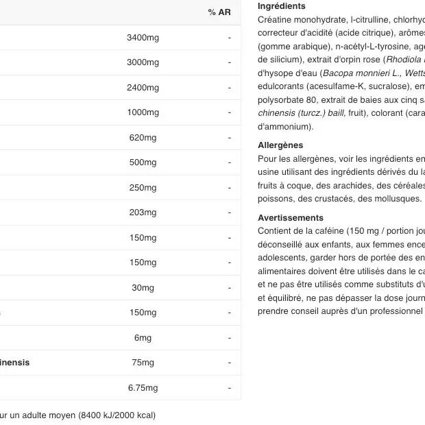This screenshot has width=425, height=425.
Task: Select the 250mg table value
Action: click(x=143, y=188)
